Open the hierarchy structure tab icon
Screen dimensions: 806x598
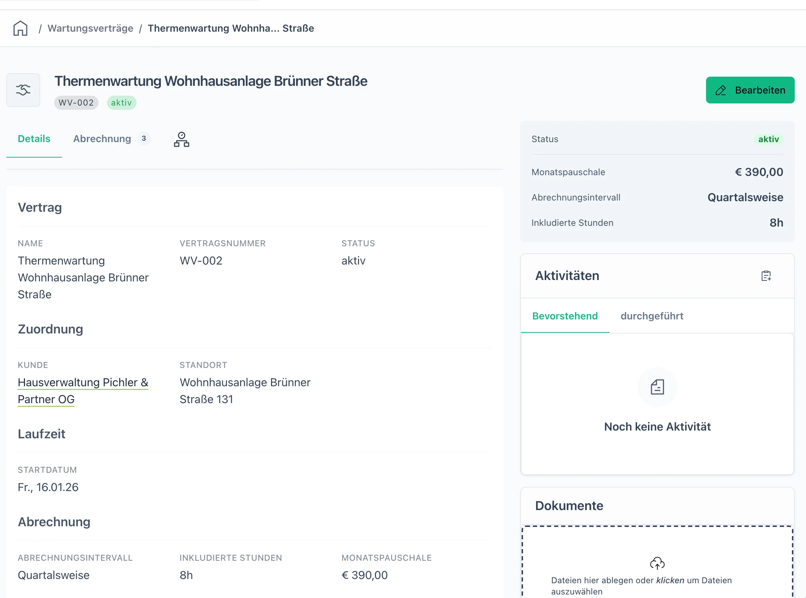point(181,139)
